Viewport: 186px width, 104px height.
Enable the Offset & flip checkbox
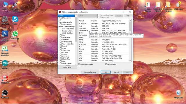point(60,50)
